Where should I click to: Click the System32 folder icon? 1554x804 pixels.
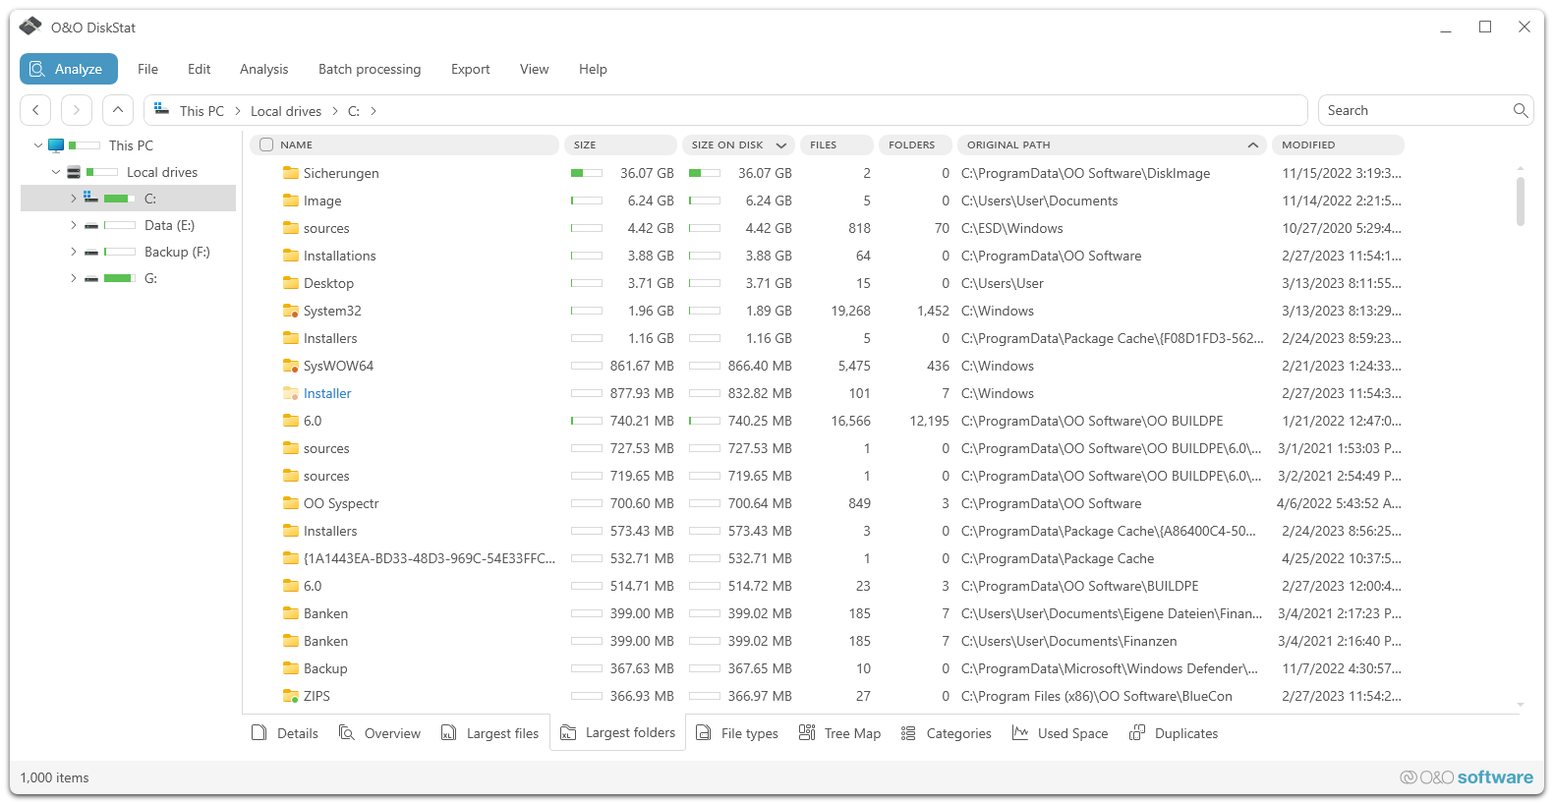pyautogui.click(x=291, y=311)
